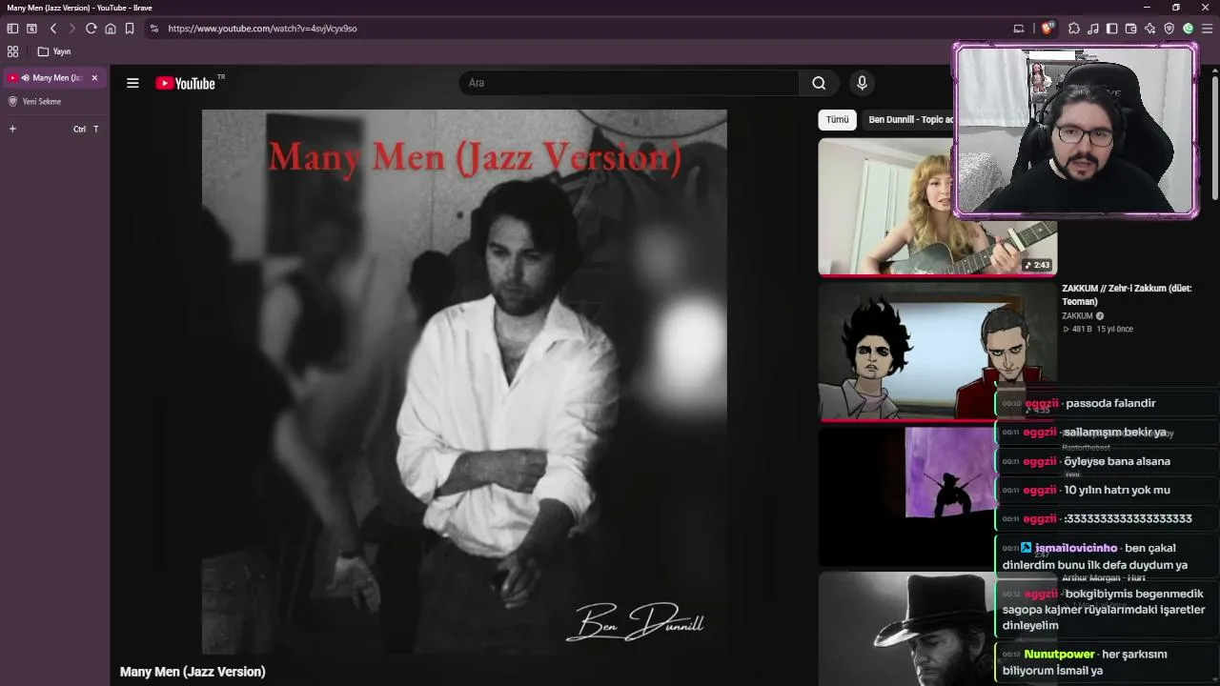Viewport: 1220px width, 686px height.
Task: Open the ZAKKUM animated video thumbnail
Action: click(x=938, y=352)
